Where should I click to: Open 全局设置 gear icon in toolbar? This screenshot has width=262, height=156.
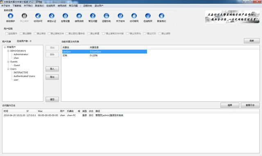point(65,16)
